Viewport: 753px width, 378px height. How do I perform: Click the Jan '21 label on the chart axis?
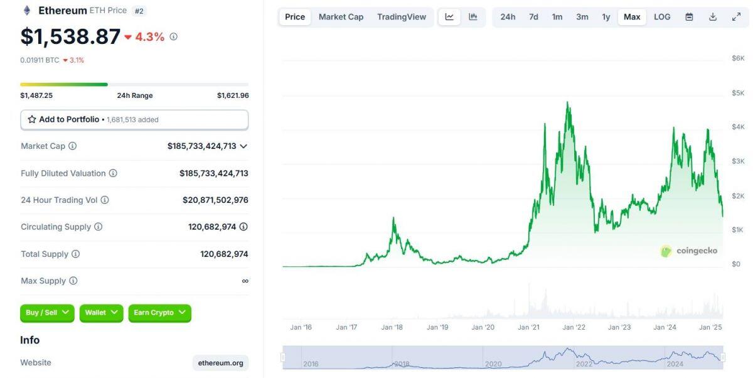pyautogui.click(x=528, y=327)
